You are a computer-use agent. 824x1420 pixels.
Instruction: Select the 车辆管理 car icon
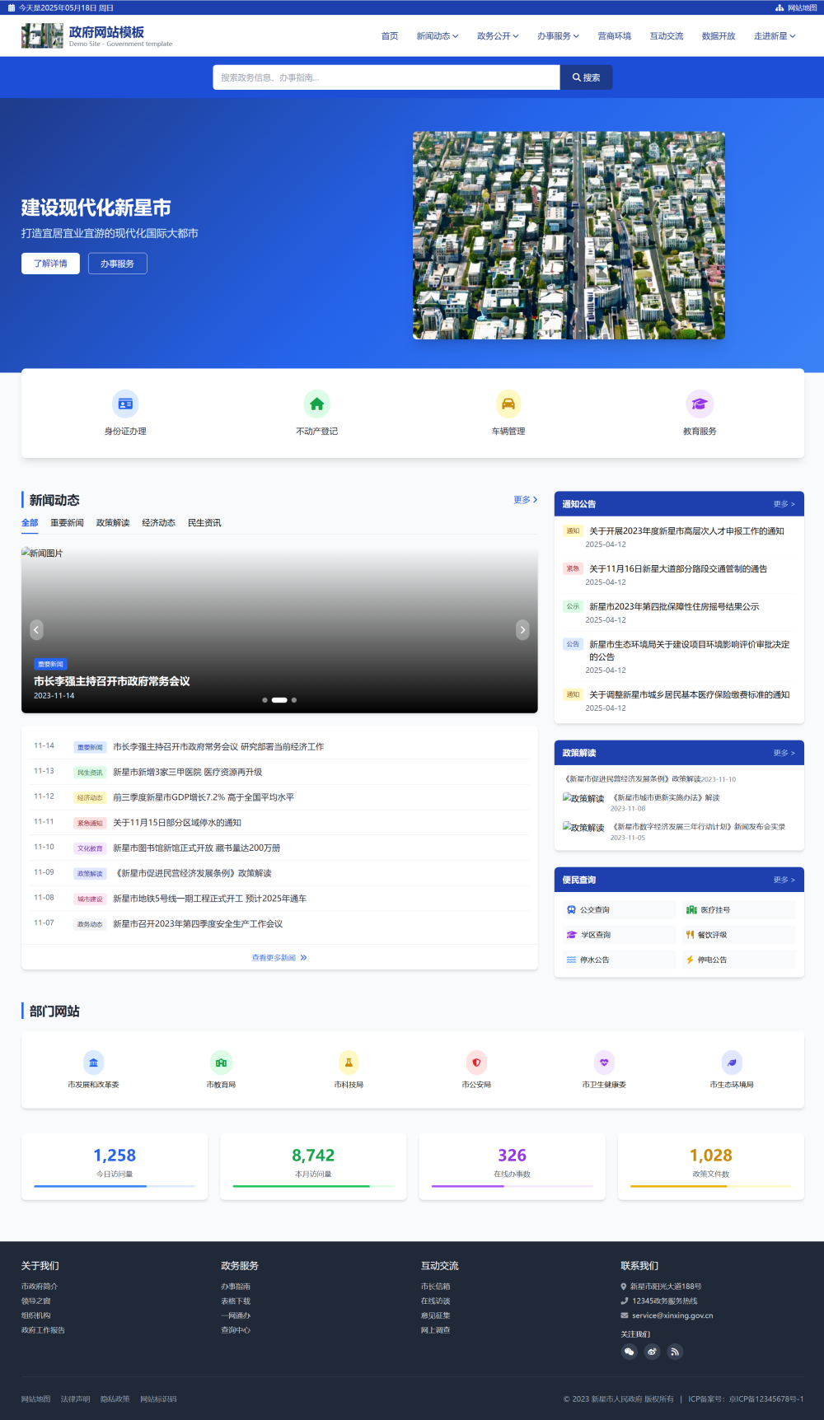point(508,404)
